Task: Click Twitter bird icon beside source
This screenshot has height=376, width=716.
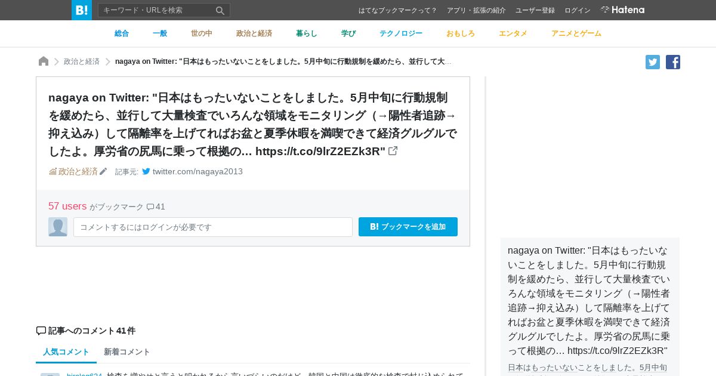Action: click(146, 171)
